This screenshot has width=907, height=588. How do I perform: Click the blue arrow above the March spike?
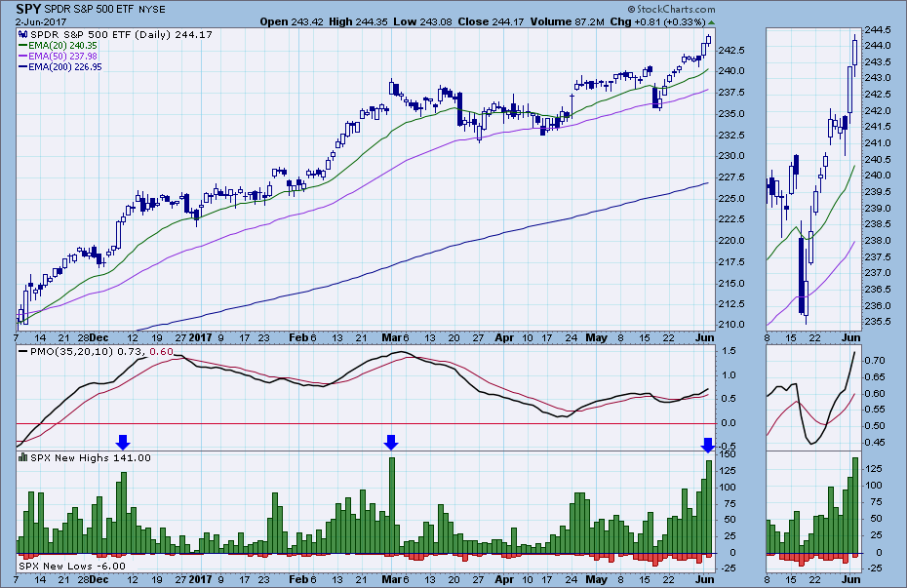click(391, 443)
